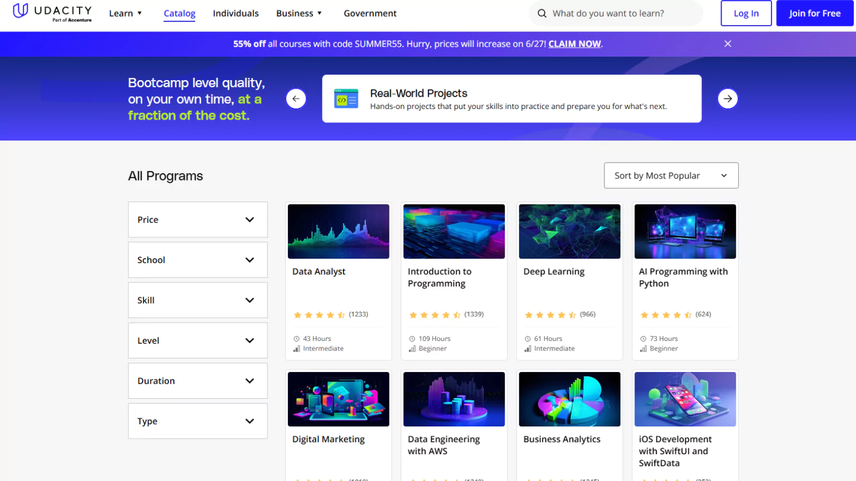Click the '73 Hours' text
The image size is (856, 481).
664,339
